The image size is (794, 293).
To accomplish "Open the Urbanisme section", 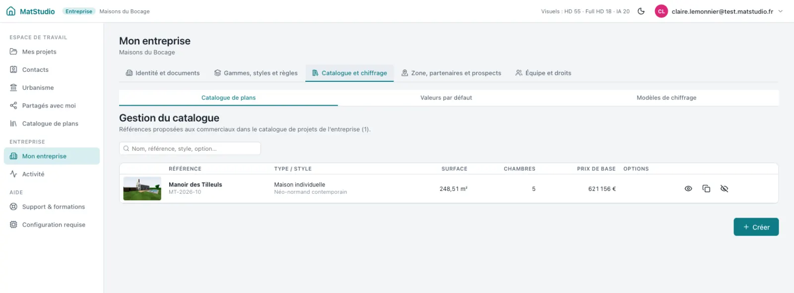I will coord(52,88).
